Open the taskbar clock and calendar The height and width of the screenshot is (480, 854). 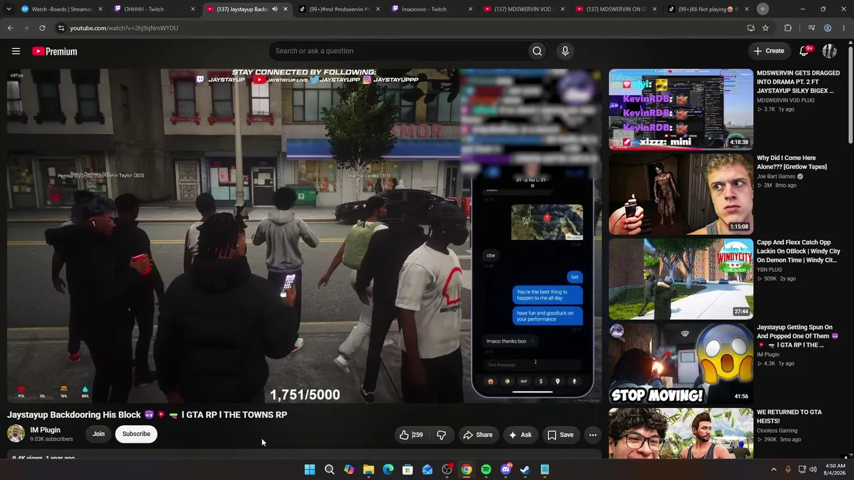[835, 469]
